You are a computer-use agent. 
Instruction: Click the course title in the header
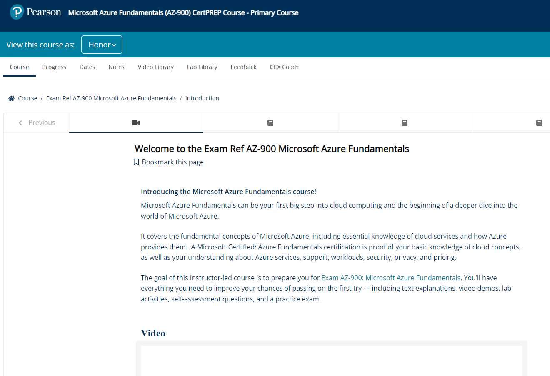pos(183,12)
